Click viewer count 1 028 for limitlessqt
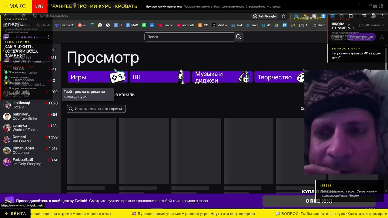 (x=53, y=103)
